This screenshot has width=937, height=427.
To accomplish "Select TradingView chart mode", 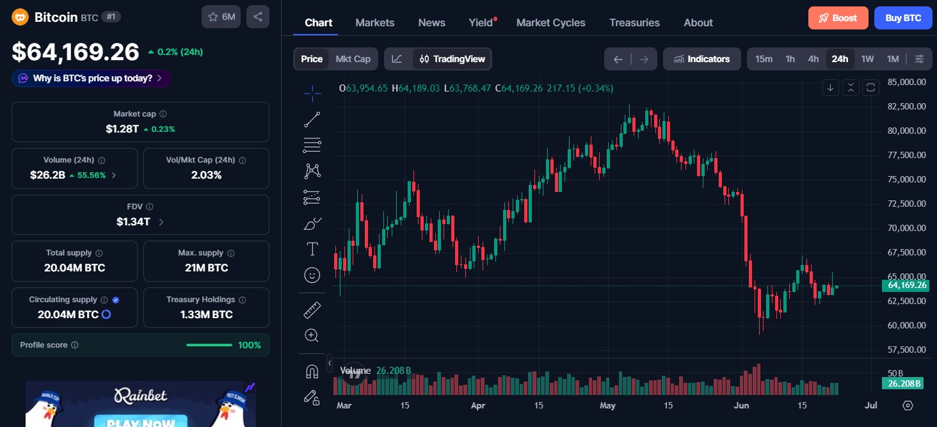I will [x=452, y=59].
